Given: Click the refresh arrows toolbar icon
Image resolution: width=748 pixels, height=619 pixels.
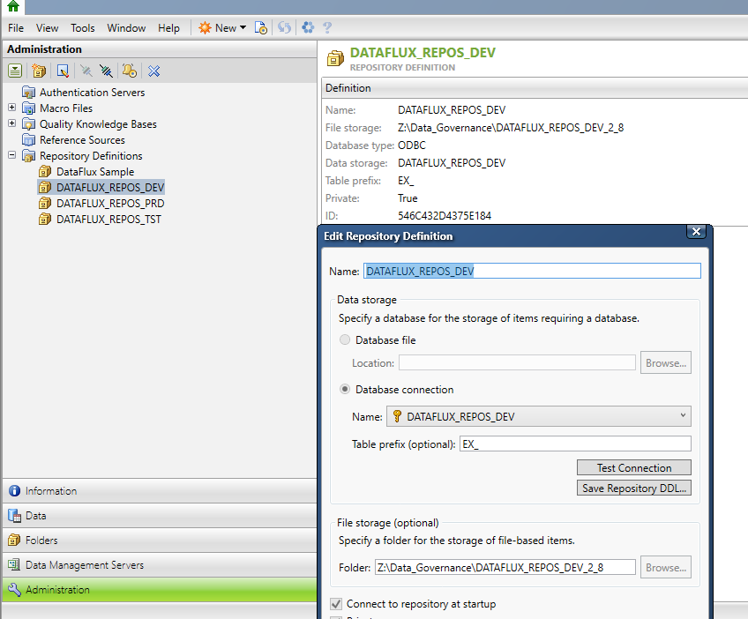Looking at the screenshot, I should pyautogui.click(x=284, y=27).
